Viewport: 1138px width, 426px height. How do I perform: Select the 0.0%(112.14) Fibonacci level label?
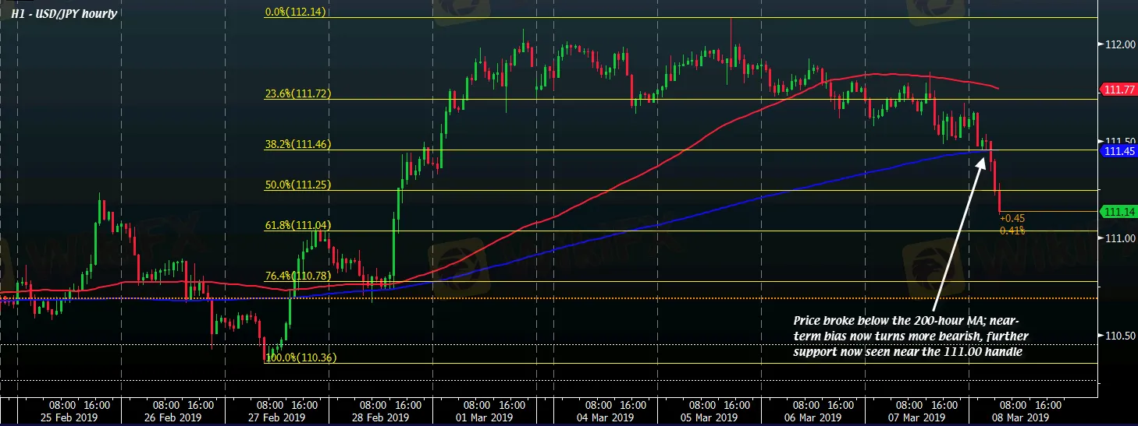[294, 13]
